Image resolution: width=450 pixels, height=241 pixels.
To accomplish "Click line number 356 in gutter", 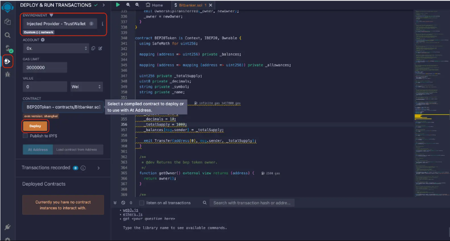I will click(124, 125).
